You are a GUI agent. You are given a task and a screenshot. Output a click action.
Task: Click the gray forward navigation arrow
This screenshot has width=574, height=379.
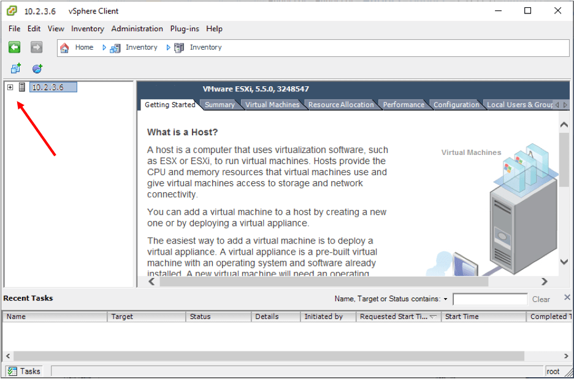coord(36,47)
